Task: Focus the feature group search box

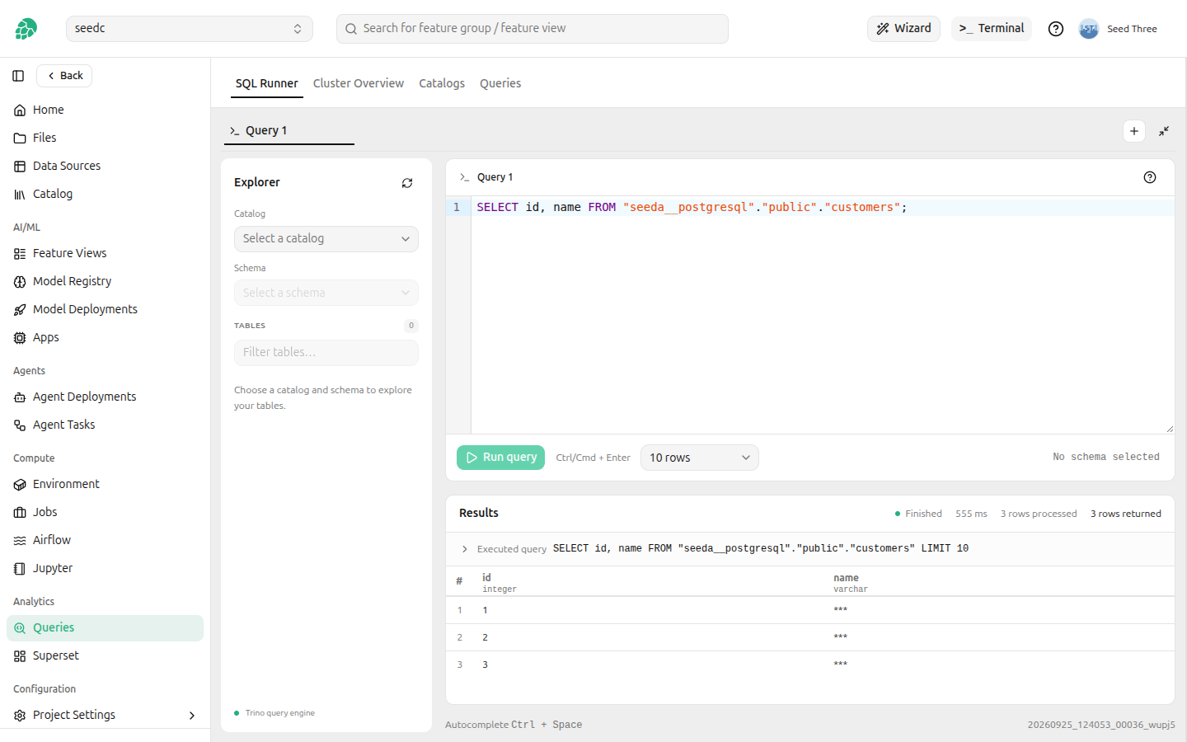Action: 533,29
